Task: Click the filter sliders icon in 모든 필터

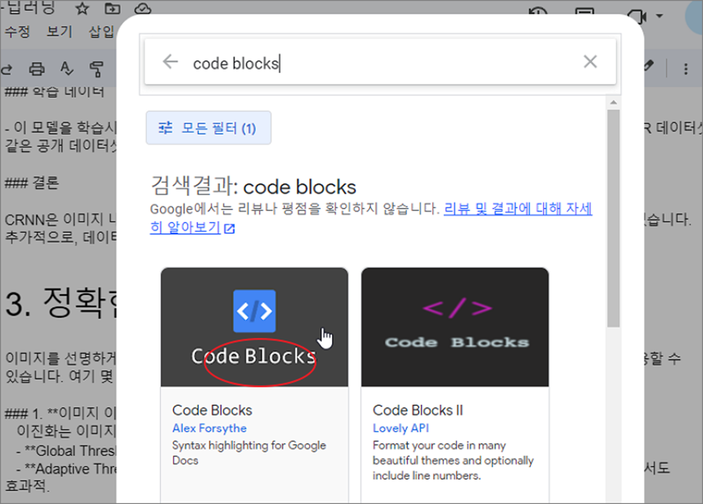Action: (x=165, y=128)
